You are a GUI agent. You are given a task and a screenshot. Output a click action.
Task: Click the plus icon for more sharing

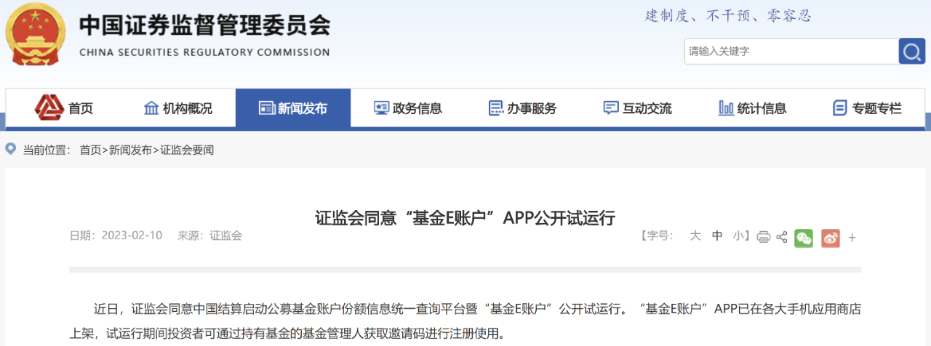pos(852,238)
